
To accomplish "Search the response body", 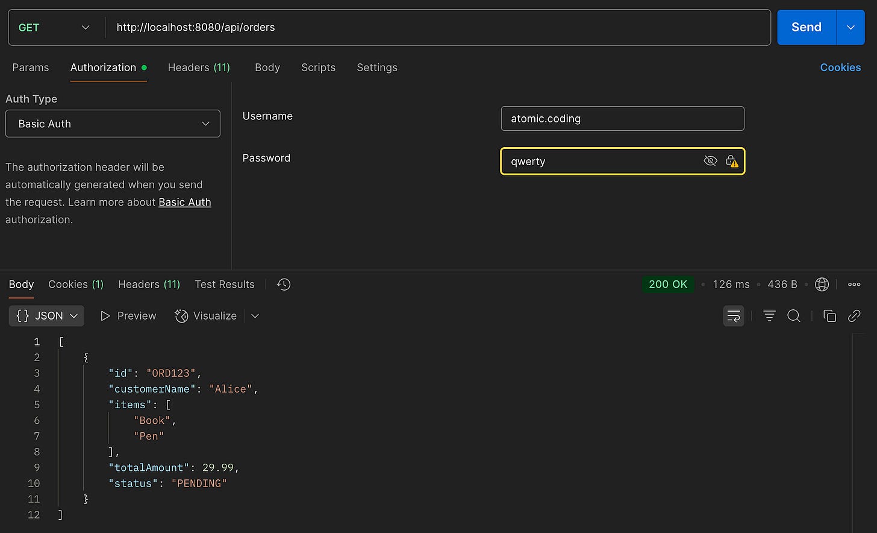I will [794, 316].
